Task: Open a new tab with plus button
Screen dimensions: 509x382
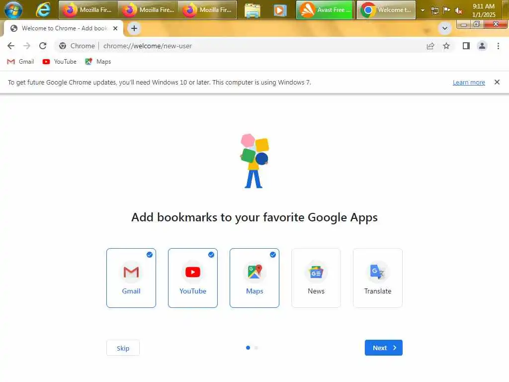Action: click(134, 28)
